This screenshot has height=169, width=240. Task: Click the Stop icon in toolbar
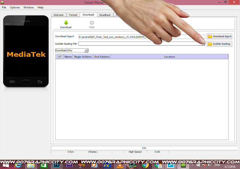point(91,23)
